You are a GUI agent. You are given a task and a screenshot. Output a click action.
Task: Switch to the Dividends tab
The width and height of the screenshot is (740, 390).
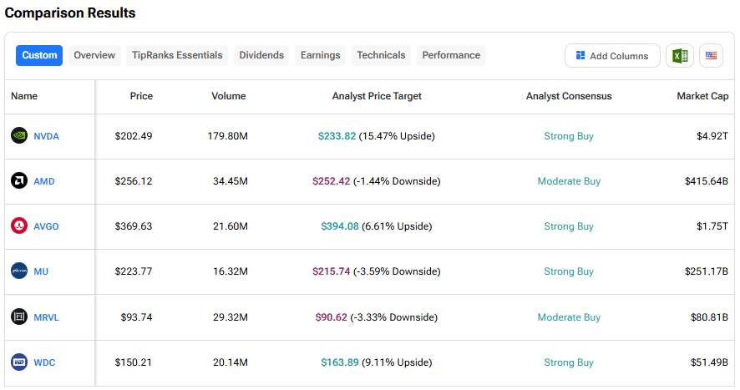261,55
